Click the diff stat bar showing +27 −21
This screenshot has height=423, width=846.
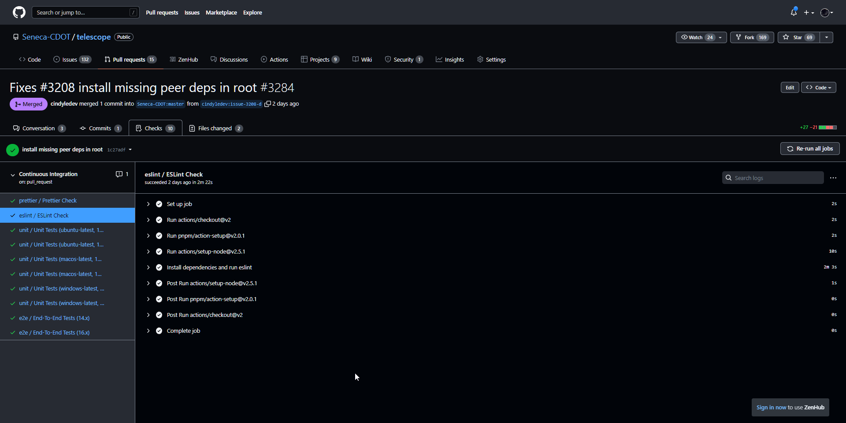pyautogui.click(x=827, y=127)
